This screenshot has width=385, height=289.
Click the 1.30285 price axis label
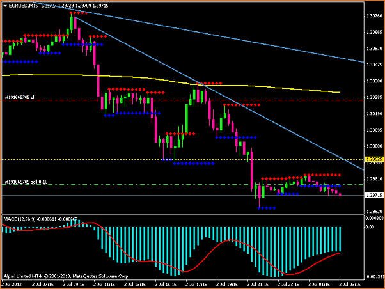(x=374, y=97)
